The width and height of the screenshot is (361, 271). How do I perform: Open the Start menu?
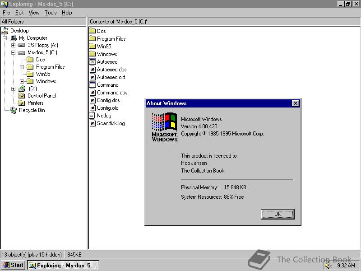pos(13,265)
